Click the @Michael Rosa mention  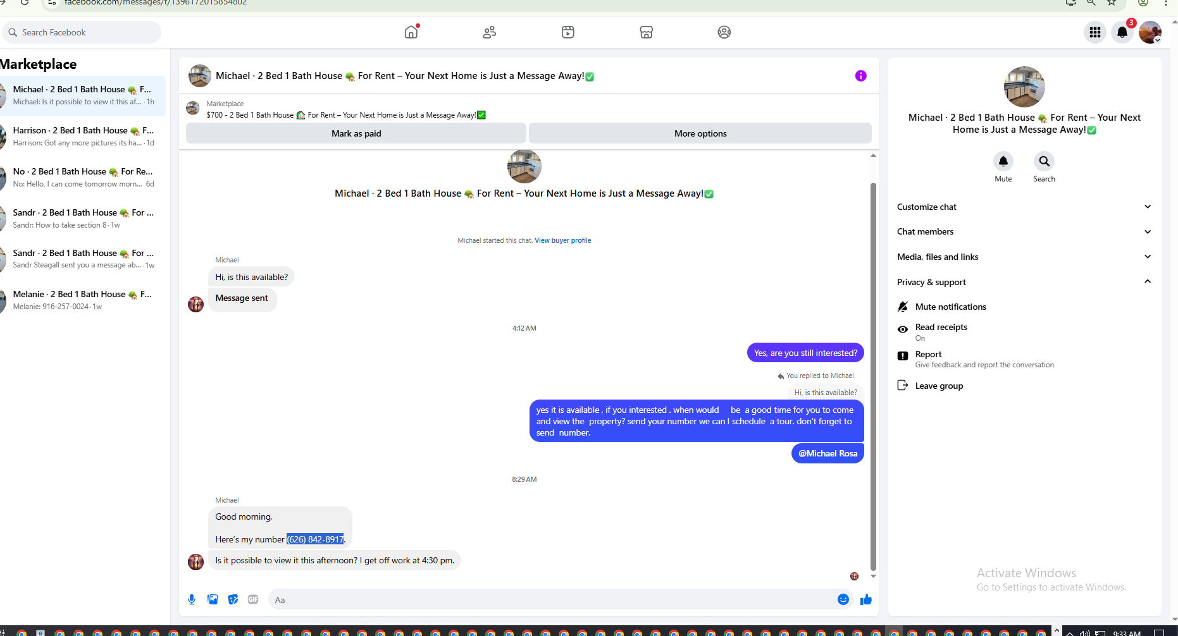click(828, 453)
